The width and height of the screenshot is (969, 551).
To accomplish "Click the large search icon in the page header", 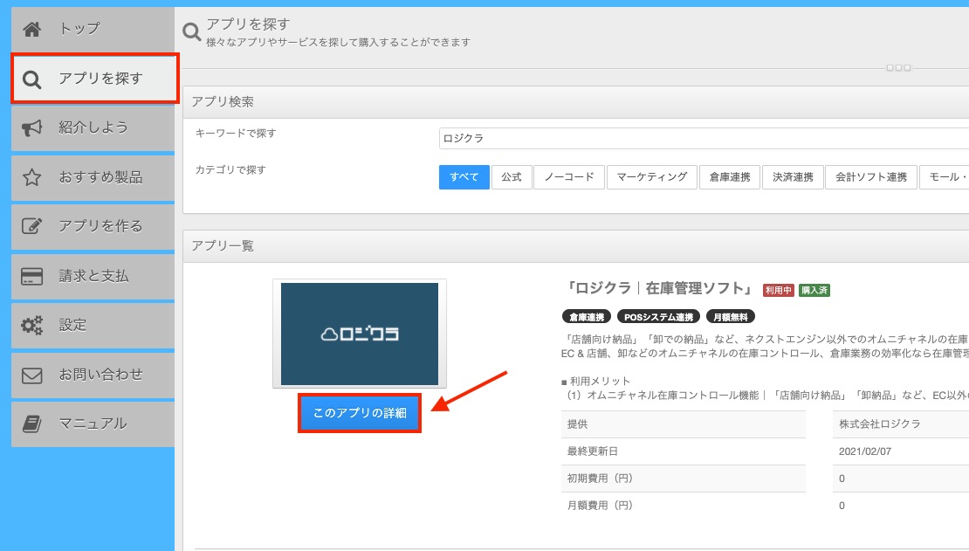I will pos(191,31).
